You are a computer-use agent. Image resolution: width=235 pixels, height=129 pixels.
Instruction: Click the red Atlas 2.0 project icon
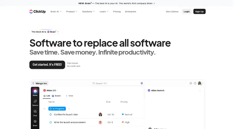point(45,90)
